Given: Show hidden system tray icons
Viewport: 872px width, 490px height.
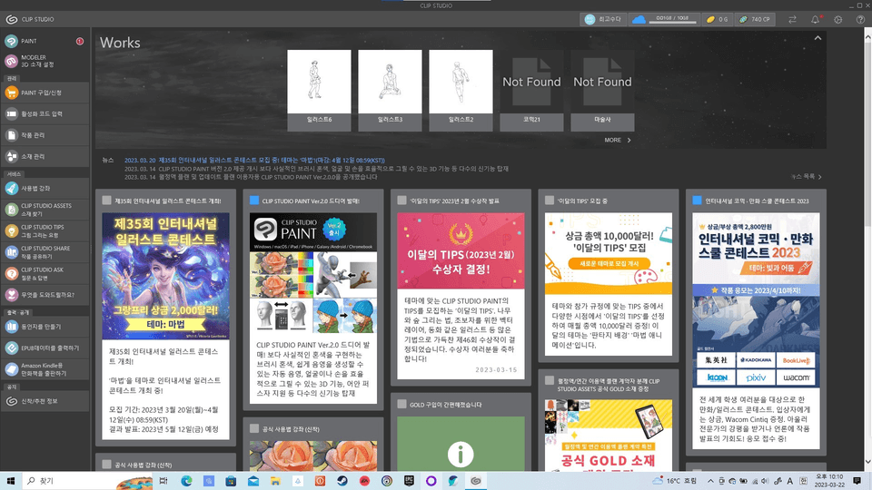Looking at the screenshot, I should (710, 481).
